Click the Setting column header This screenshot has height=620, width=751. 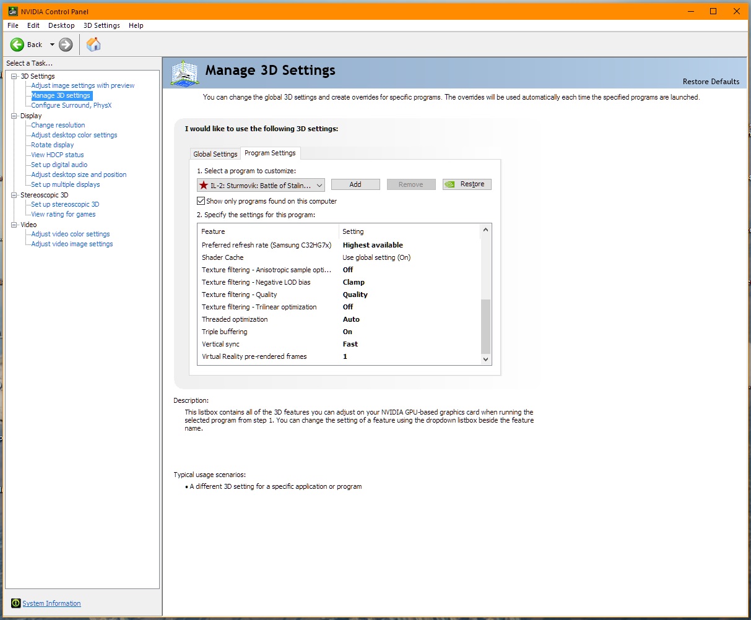[x=409, y=231]
